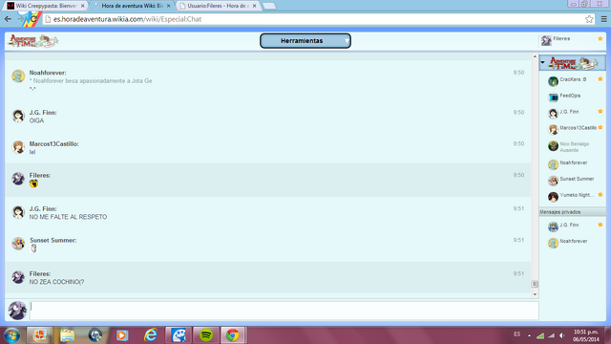Bookmark this page with the star icon
Viewport: 611px width, 344px height.
click(x=589, y=19)
